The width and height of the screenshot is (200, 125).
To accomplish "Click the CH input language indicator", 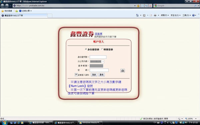I will pos(155,122).
